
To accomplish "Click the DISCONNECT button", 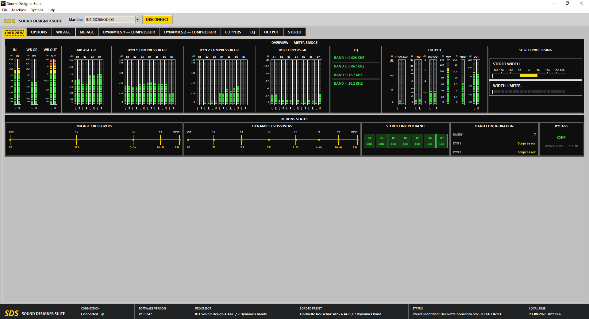I will pos(157,20).
